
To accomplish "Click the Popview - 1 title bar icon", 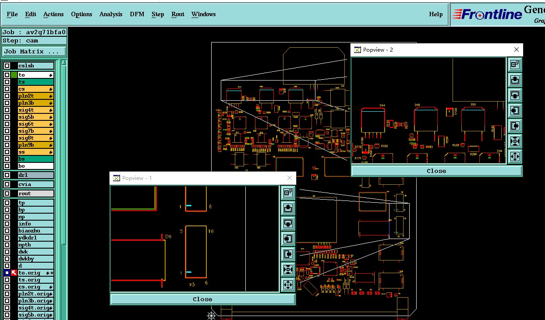I will click(117, 178).
